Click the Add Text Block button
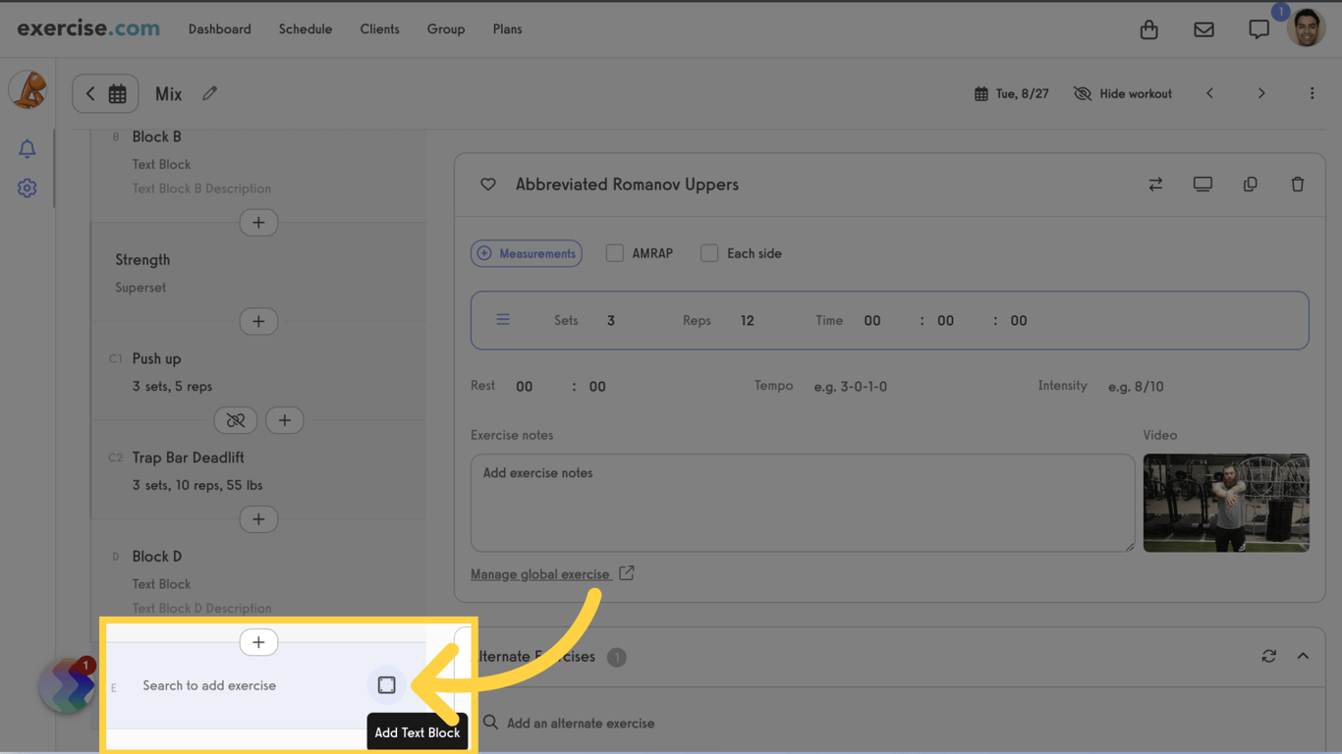Image resolution: width=1342 pixels, height=754 pixels. [386, 684]
